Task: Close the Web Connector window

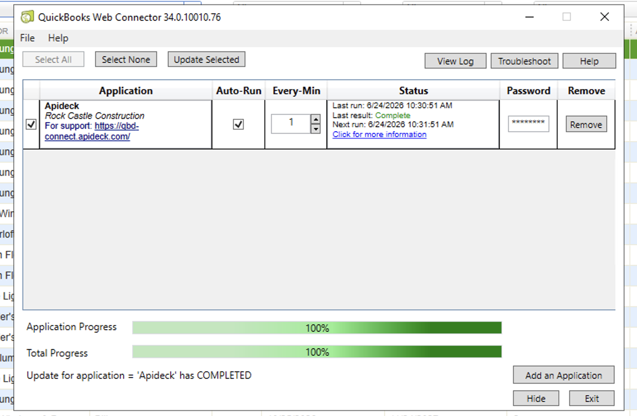Action: pos(604,17)
